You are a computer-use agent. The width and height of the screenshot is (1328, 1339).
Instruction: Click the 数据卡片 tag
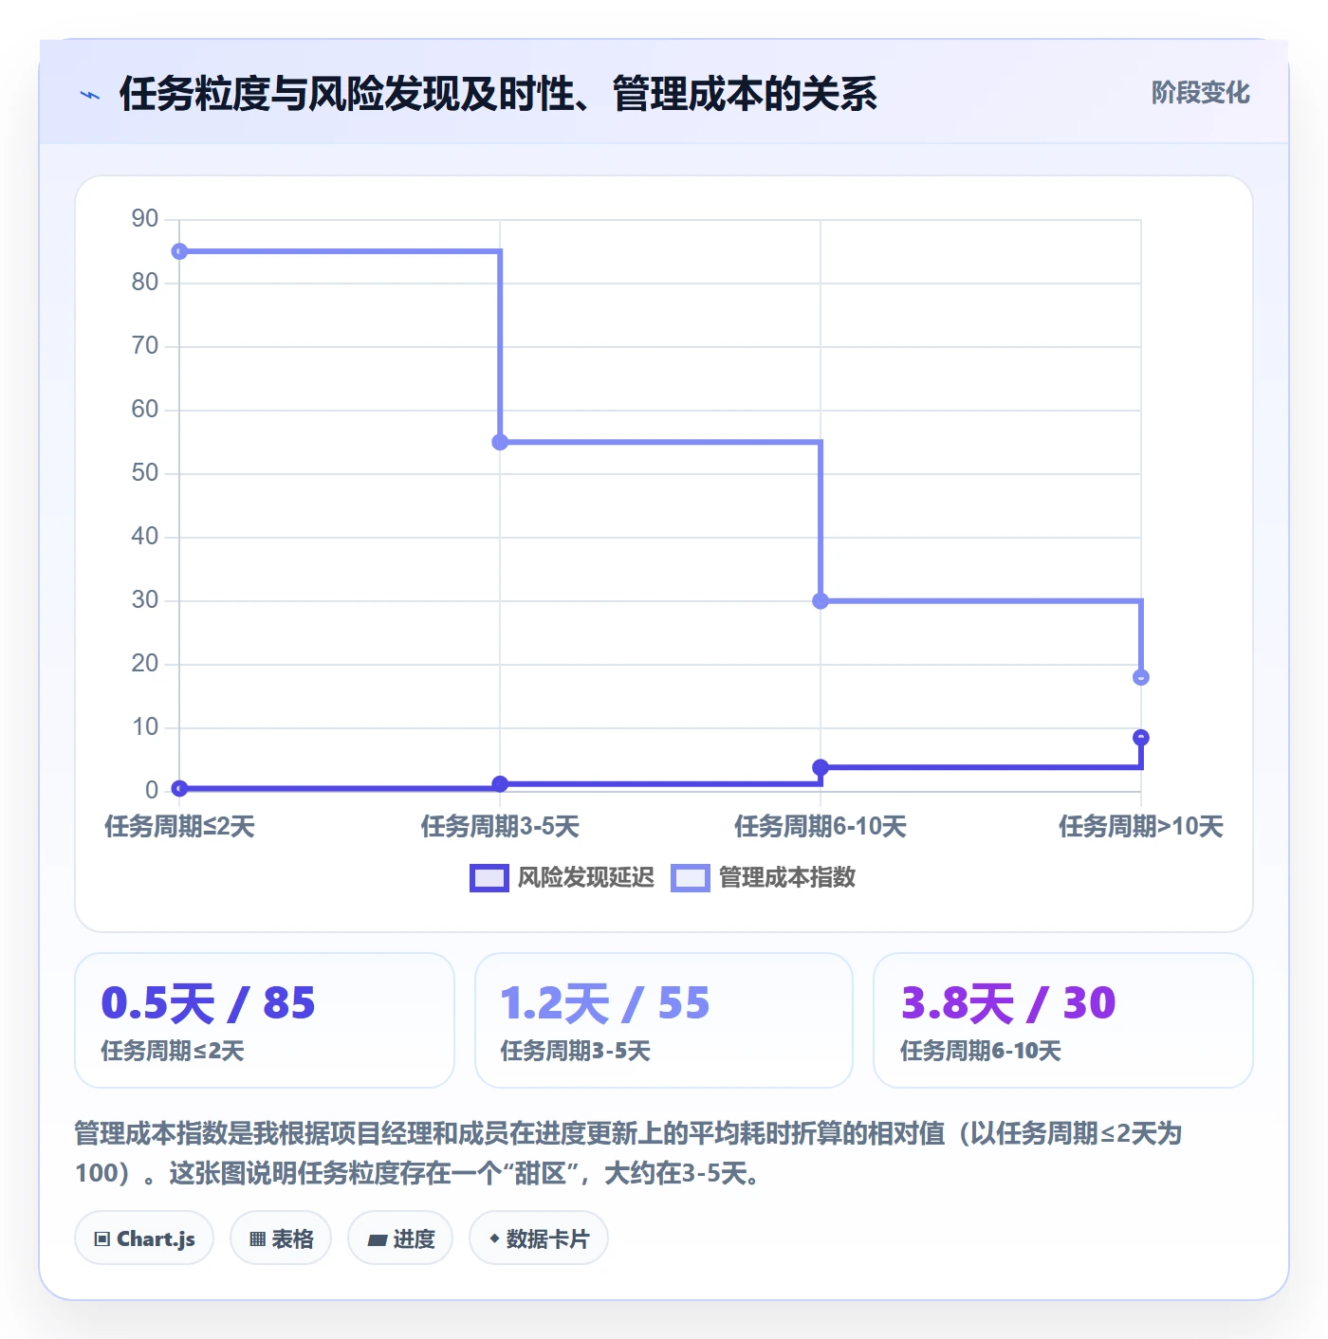539,1238
